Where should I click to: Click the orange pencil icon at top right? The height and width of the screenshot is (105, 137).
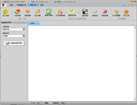pyautogui.click(x=126, y=5)
